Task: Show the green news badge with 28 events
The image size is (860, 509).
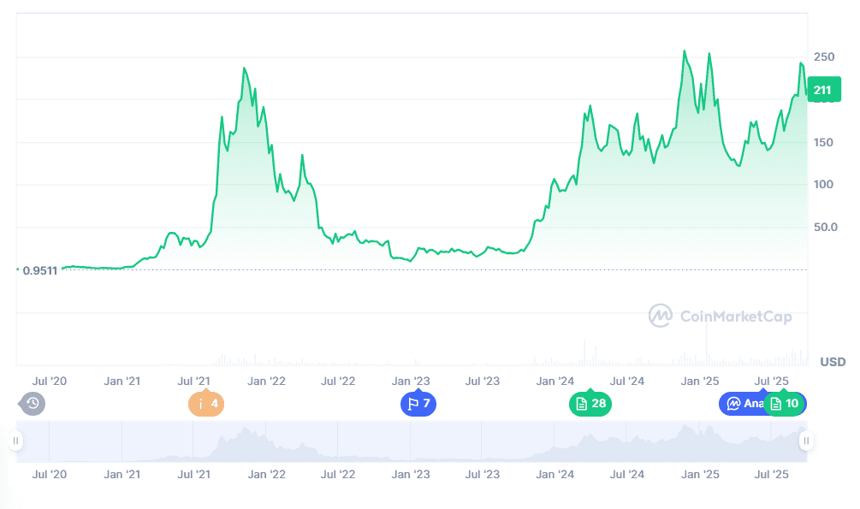Action: click(590, 403)
